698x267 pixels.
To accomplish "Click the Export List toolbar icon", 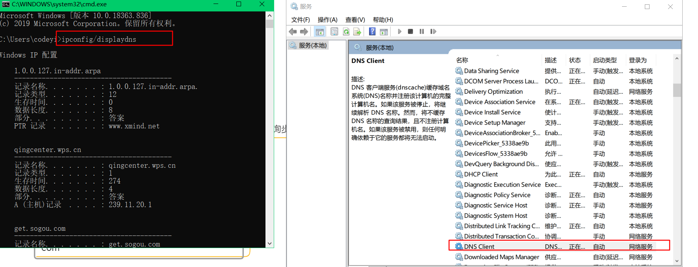I will tap(357, 32).
